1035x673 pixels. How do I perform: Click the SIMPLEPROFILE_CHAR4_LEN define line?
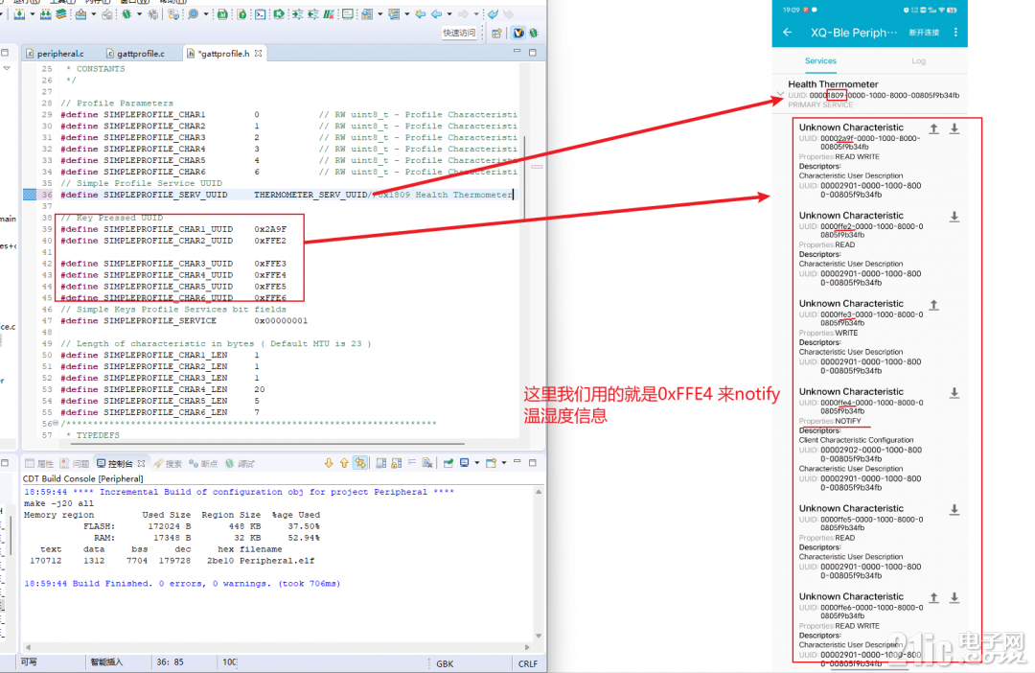click(x=163, y=389)
